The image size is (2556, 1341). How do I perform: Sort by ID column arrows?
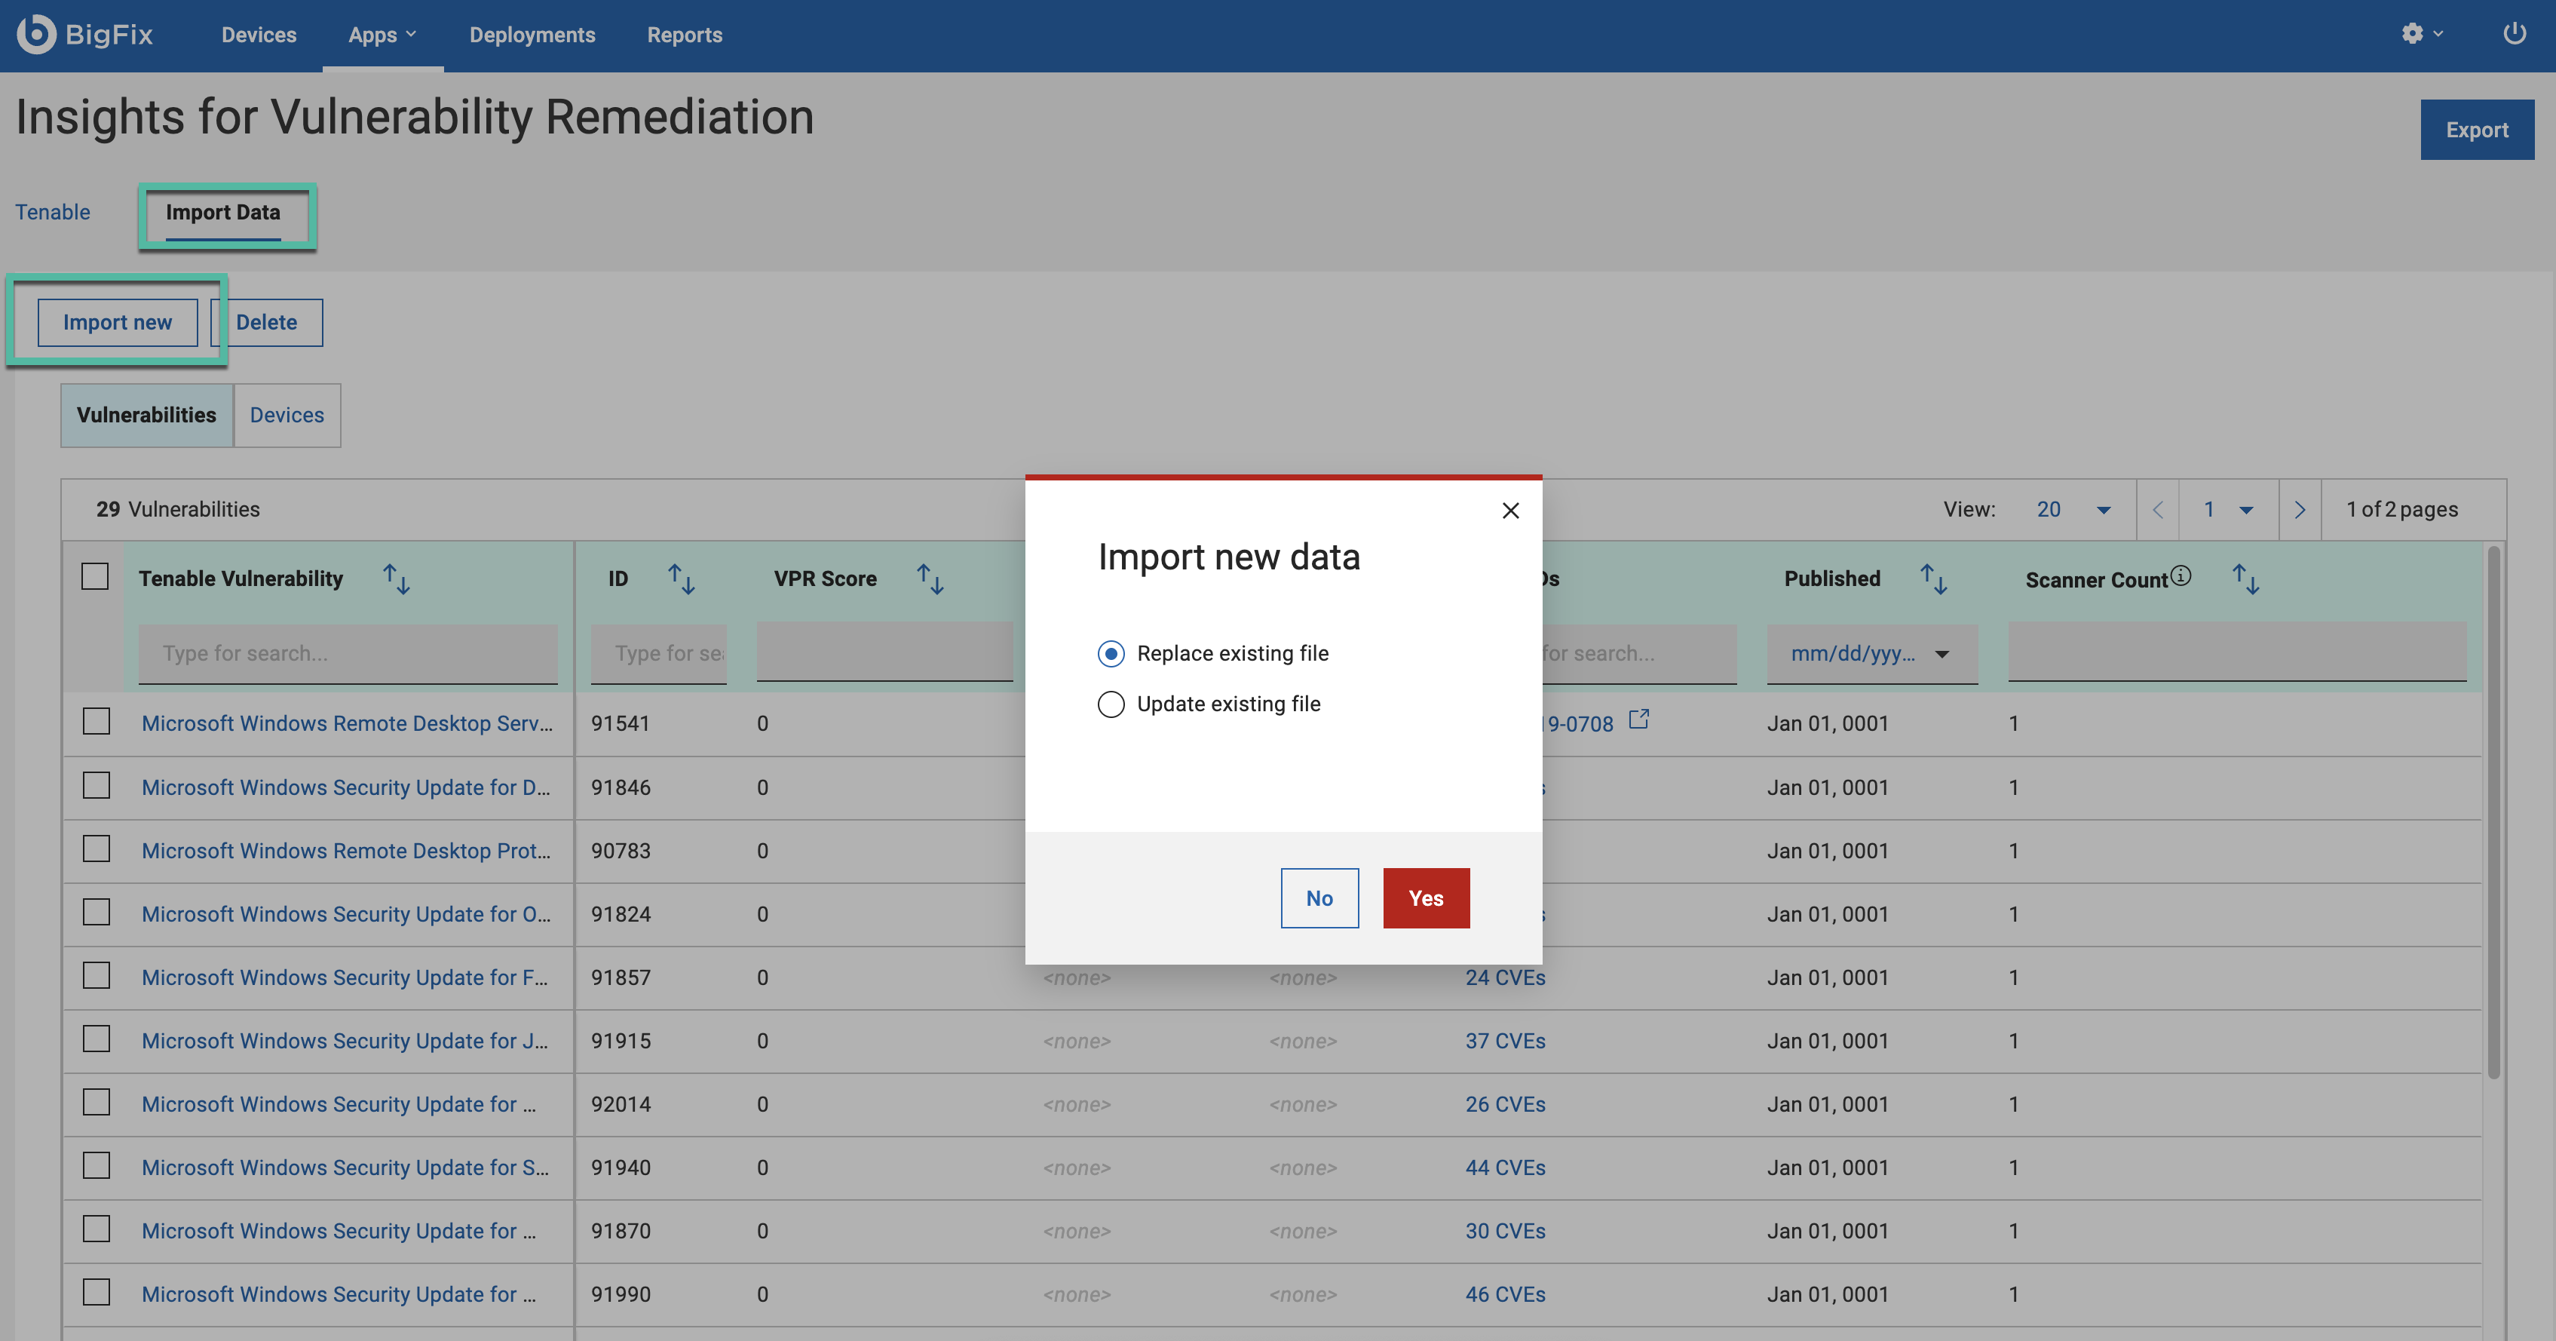click(x=681, y=578)
